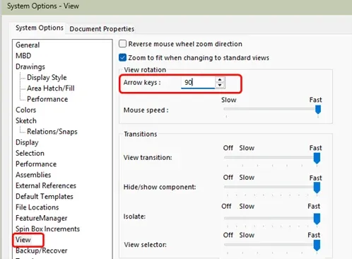Click the Arrow keys value field

coord(198,83)
